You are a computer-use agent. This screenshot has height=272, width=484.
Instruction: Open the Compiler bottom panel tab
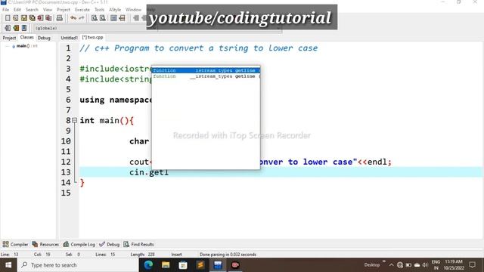point(15,244)
